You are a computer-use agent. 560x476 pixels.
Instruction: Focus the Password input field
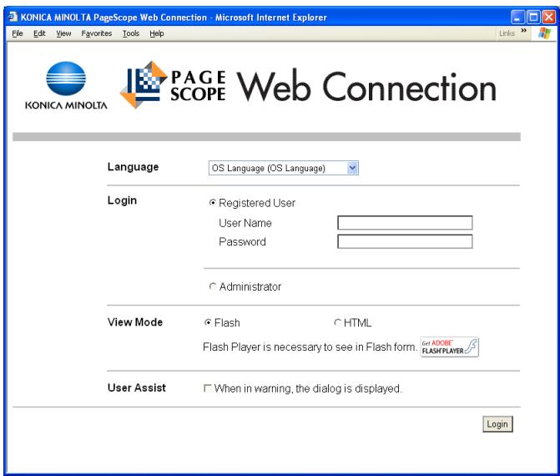pos(405,241)
